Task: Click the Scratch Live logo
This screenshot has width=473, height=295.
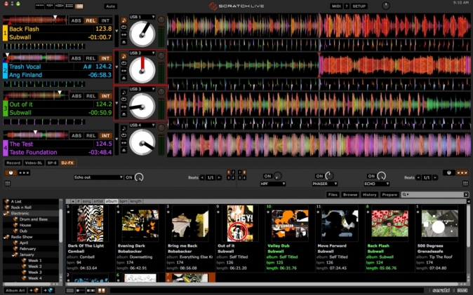Action: [x=236, y=6]
